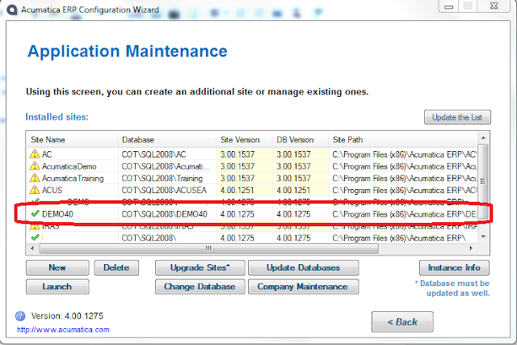Close the Configuration Wizard window
Image resolution: width=517 pixels, height=345 pixels.
[x=494, y=6]
